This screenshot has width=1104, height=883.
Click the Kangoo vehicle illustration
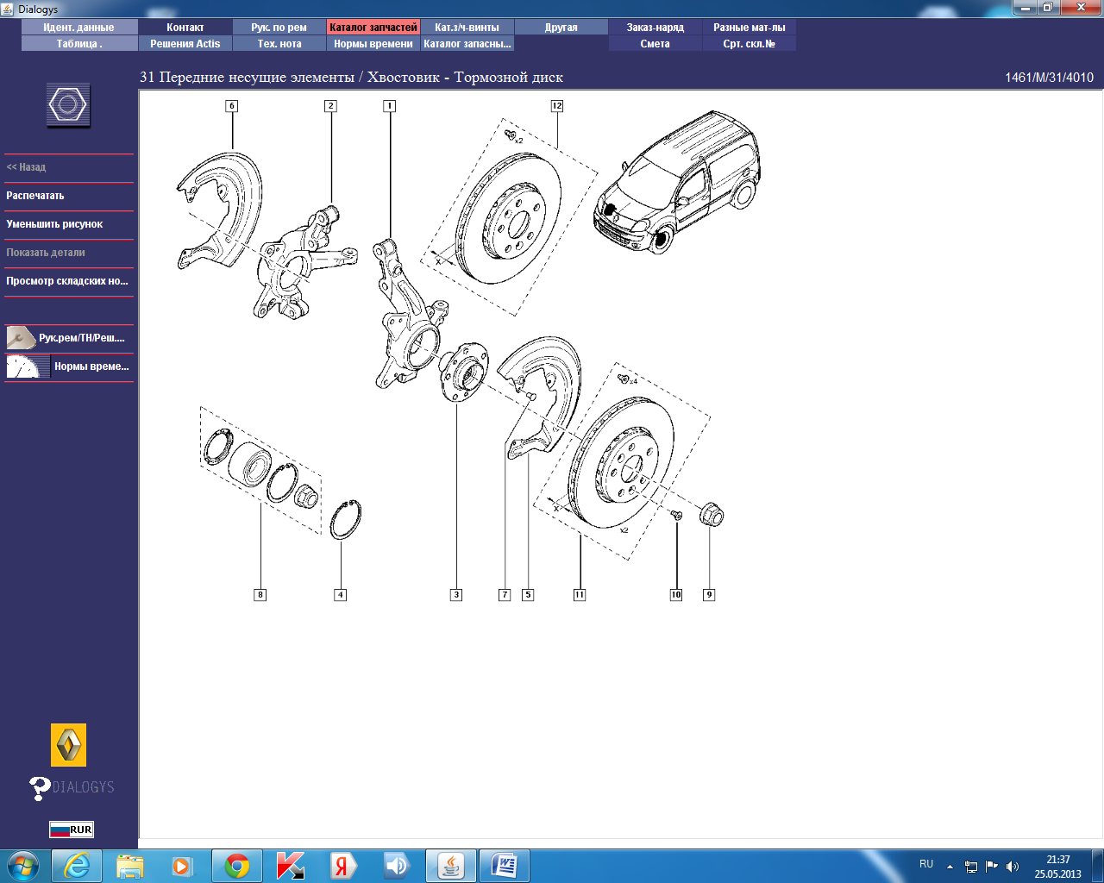pos(677,181)
